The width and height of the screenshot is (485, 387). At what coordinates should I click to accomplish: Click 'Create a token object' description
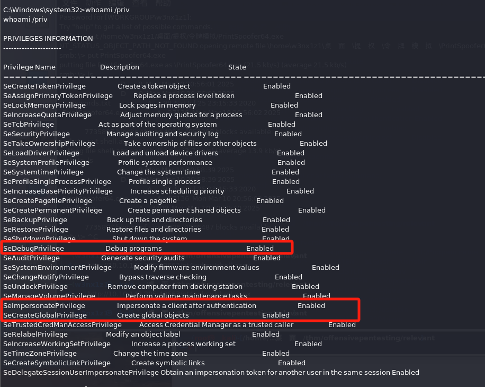[154, 86]
